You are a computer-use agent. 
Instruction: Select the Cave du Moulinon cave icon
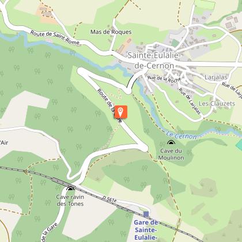(171, 142)
